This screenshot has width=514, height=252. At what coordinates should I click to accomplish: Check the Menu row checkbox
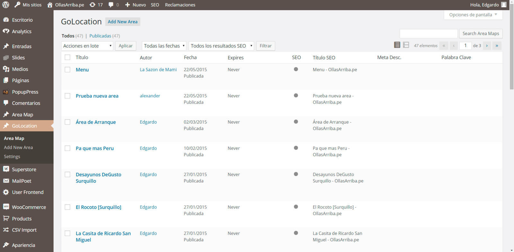pos(67,69)
